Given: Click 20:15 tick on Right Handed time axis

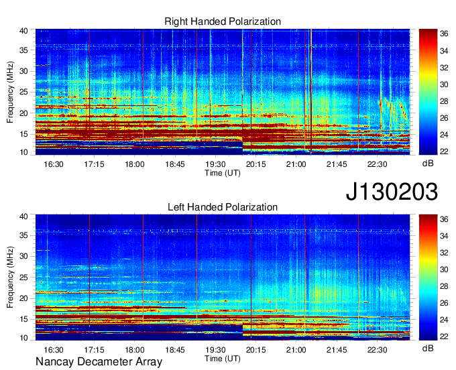Looking at the screenshot, I should click(x=256, y=164).
